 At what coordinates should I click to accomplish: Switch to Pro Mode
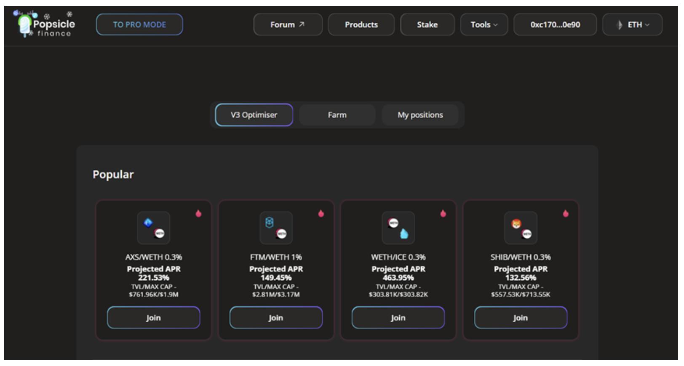139,24
